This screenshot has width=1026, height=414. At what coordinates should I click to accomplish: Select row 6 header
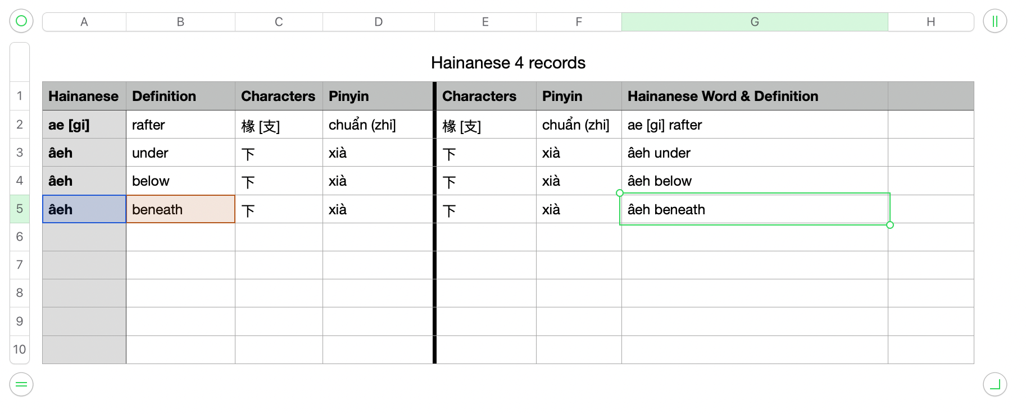(x=20, y=237)
